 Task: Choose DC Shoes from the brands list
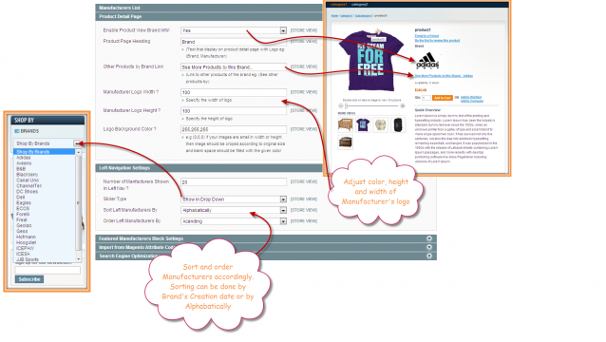[x=27, y=192]
